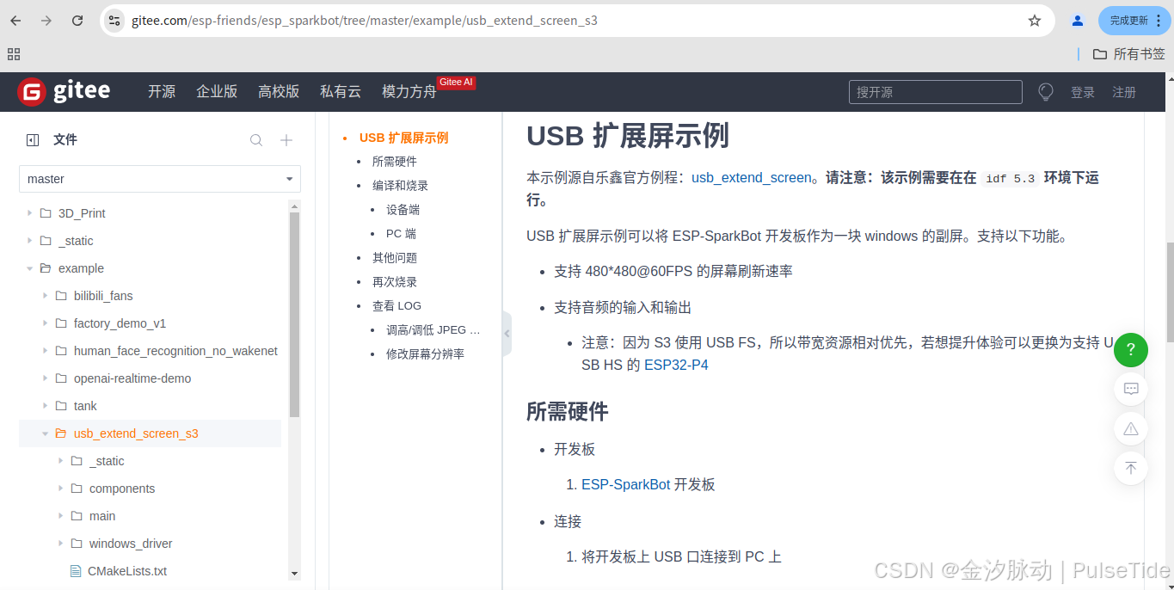Click the 注册 register link

pyautogui.click(x=1124, y=92)
